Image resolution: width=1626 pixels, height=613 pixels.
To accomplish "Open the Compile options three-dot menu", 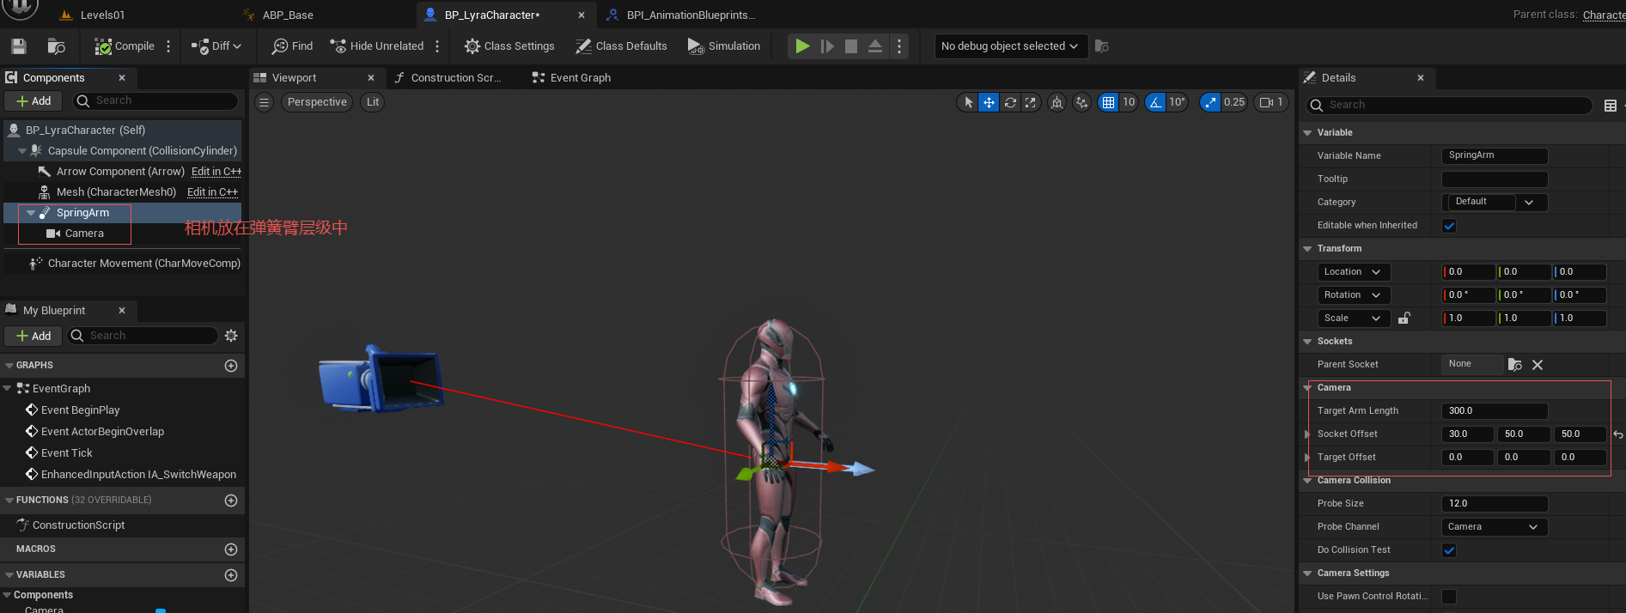I will coord(168,46).
